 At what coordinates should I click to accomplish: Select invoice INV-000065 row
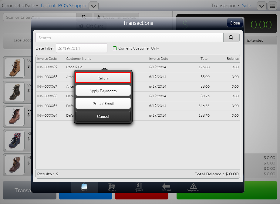(x=138, y=106)
